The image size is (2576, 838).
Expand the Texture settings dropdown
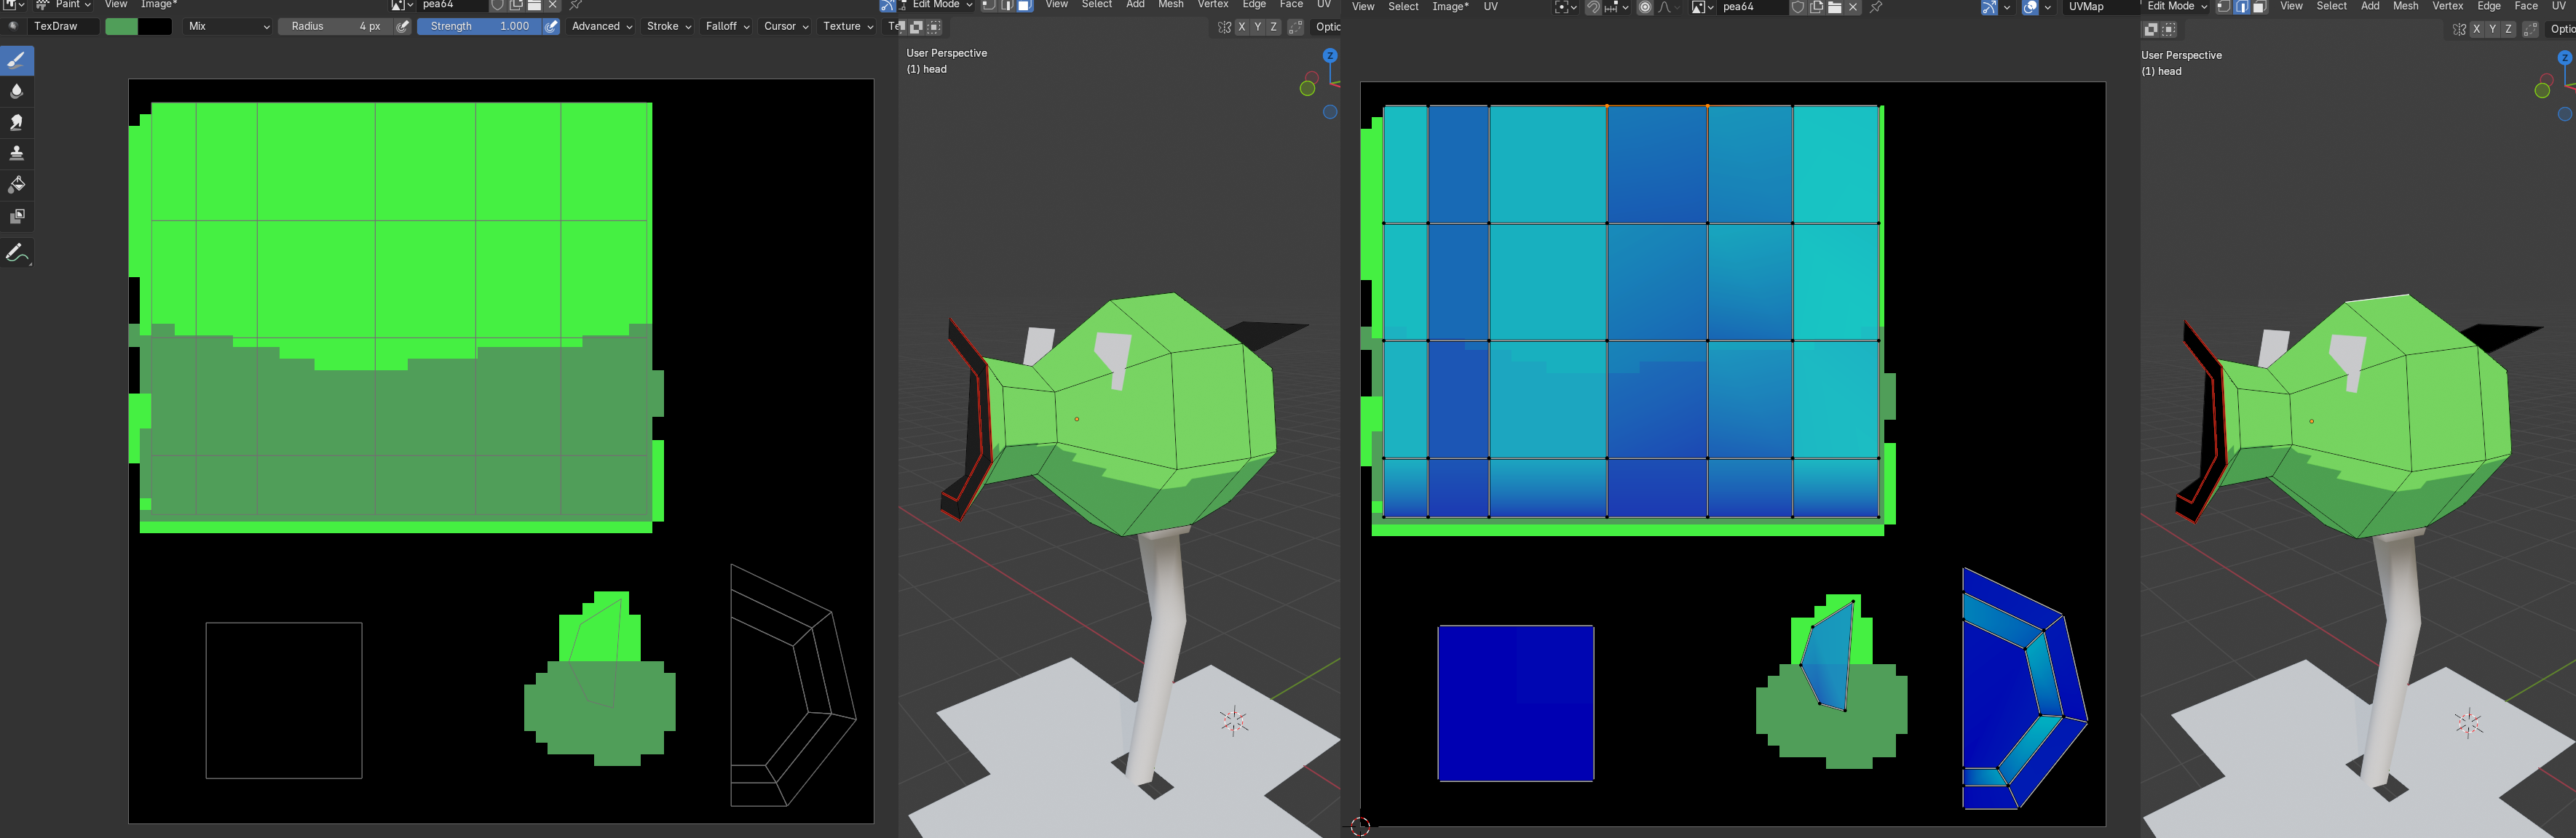(848, 26)
